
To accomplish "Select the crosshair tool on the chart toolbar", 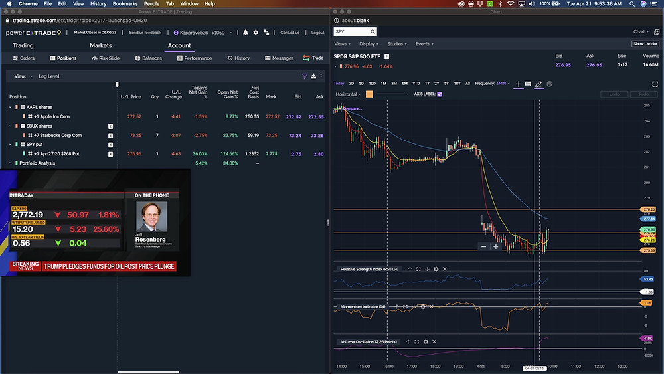I will pos(518,84).
